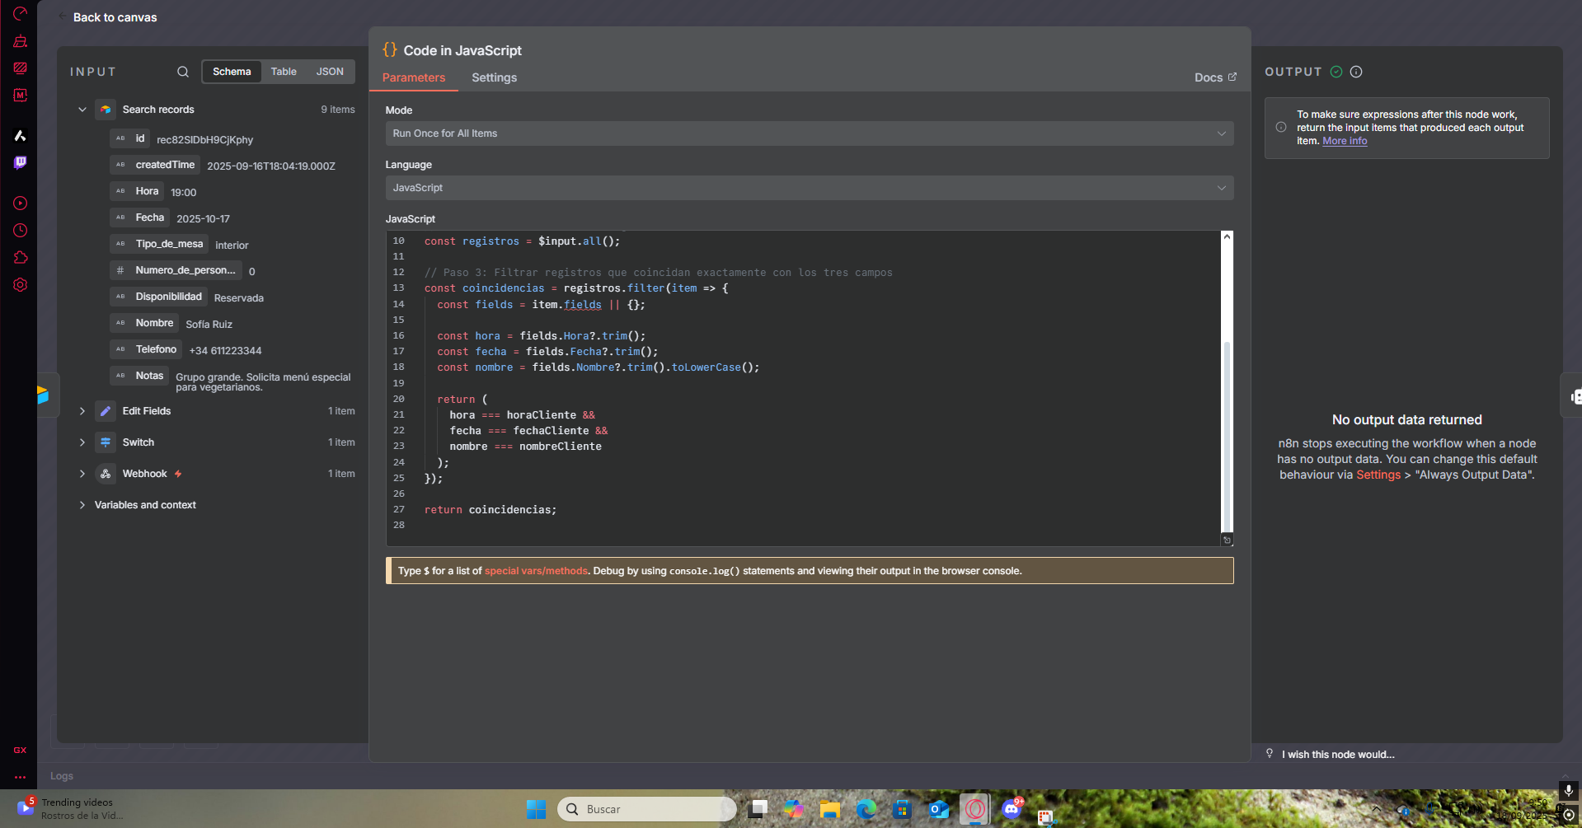Switch to the Settings tab

click(494, 77)
